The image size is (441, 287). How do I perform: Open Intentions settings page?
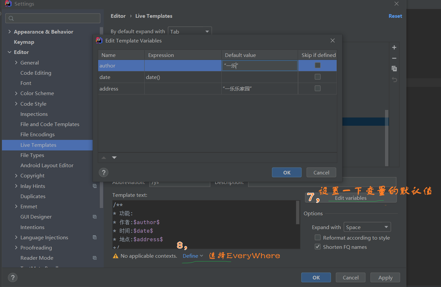32,227
